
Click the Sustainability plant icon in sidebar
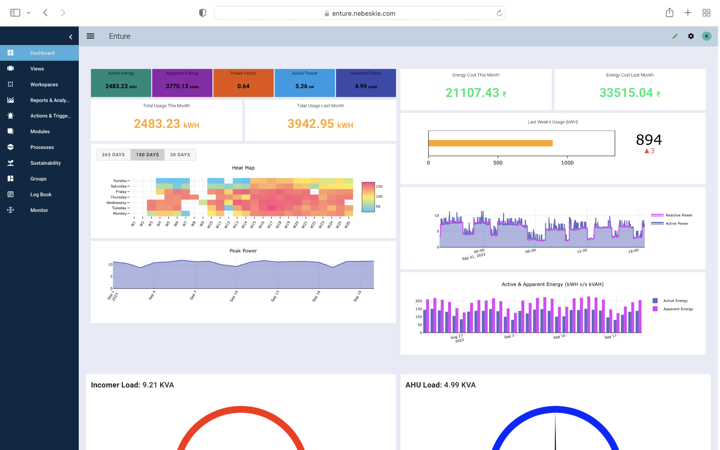(11, 163)
